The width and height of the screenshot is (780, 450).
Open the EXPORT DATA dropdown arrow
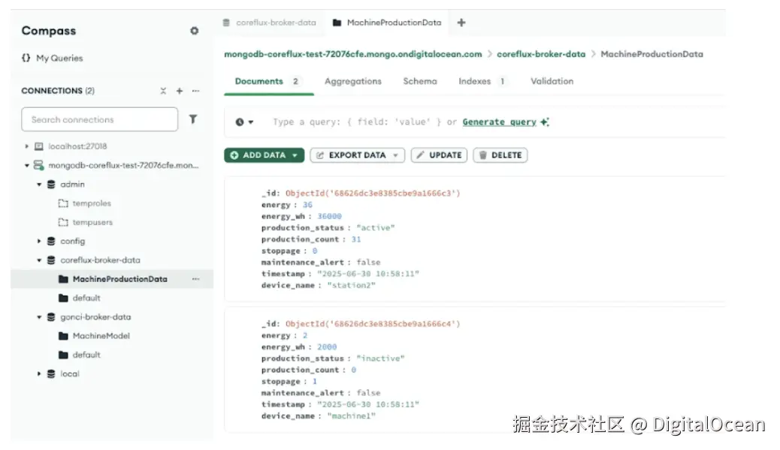point(395,155)
